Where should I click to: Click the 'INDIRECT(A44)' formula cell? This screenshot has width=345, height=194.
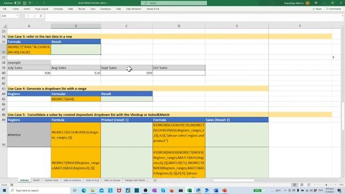pyautogui.click(x=76, y=99)
